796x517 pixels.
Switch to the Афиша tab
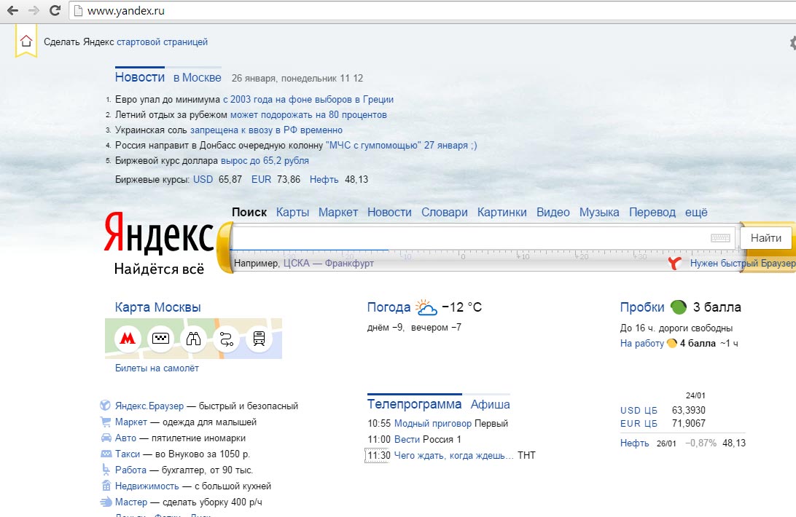tap(490, 404)
